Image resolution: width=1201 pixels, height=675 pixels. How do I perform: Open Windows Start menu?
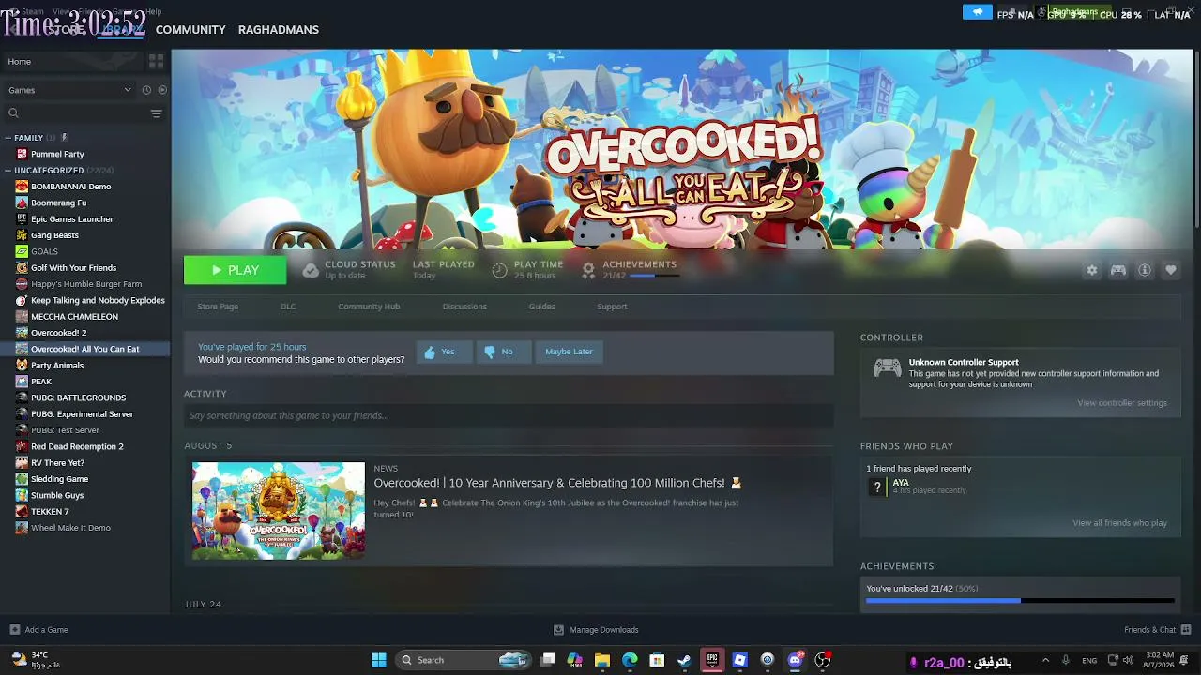(379, 660)
